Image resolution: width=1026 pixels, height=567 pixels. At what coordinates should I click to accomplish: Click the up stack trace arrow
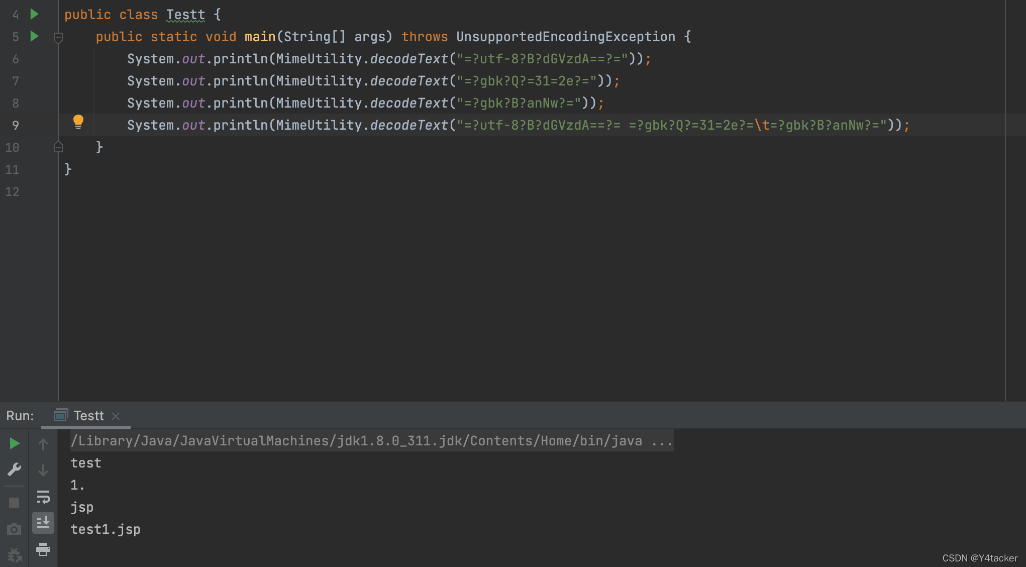pos(43,444)
